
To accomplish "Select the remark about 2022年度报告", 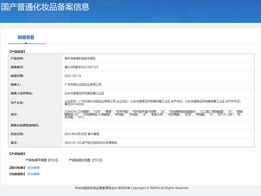I will coord(91,143).
